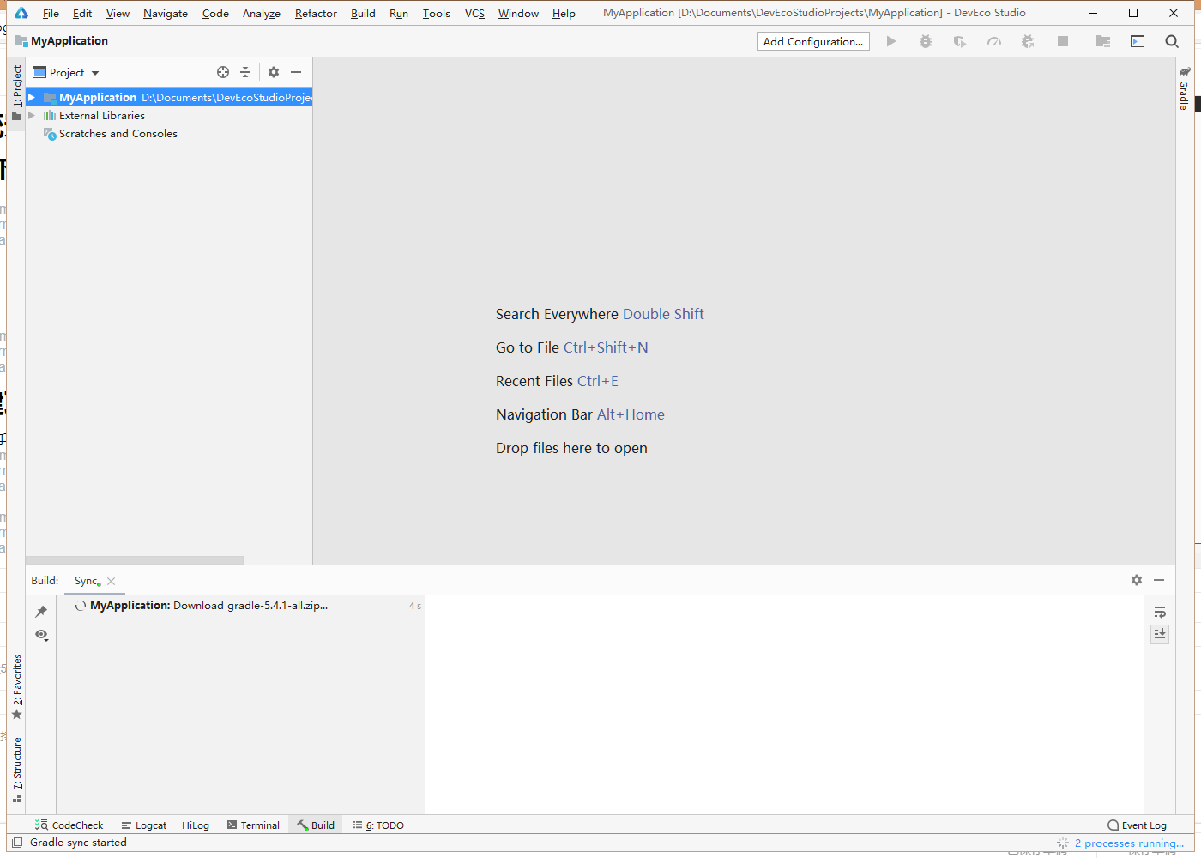Open Project Structure from toolbar icon

point(1103,41)
